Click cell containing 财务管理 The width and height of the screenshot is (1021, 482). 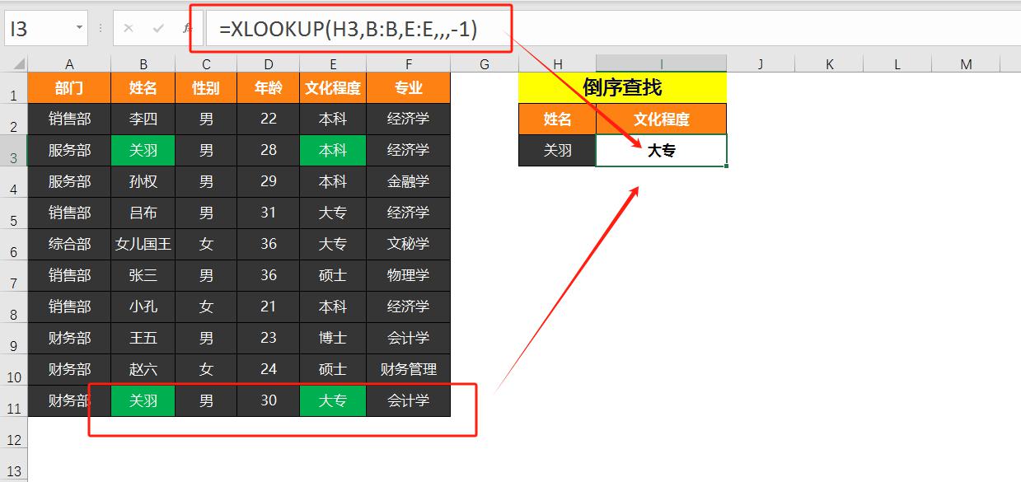(x=409, y=370)
